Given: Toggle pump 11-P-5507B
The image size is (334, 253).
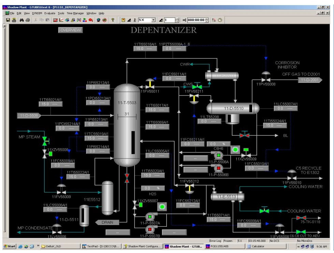Looking at the screenshot, I should coord(150,229).
